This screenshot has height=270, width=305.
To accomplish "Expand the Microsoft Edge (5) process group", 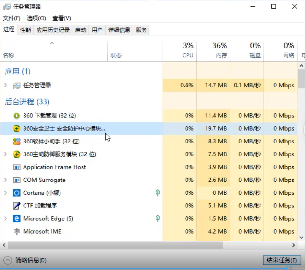I will click(x=6, y=219).
